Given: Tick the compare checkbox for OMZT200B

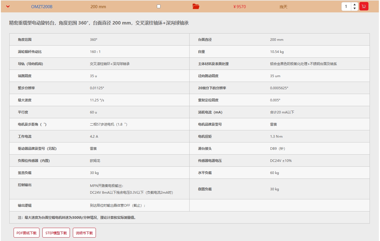Looking at the screenshot, I should (x=159, y=6).
